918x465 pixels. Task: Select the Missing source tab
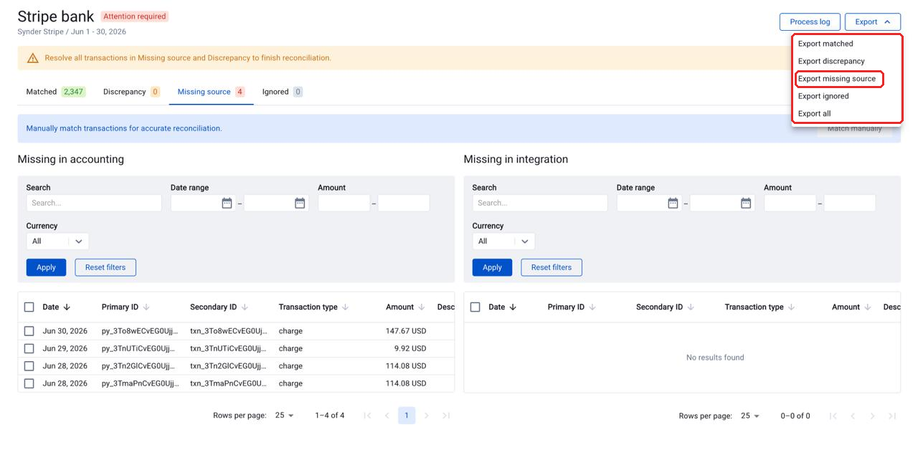pyautogui.click(x=211, y=92)
